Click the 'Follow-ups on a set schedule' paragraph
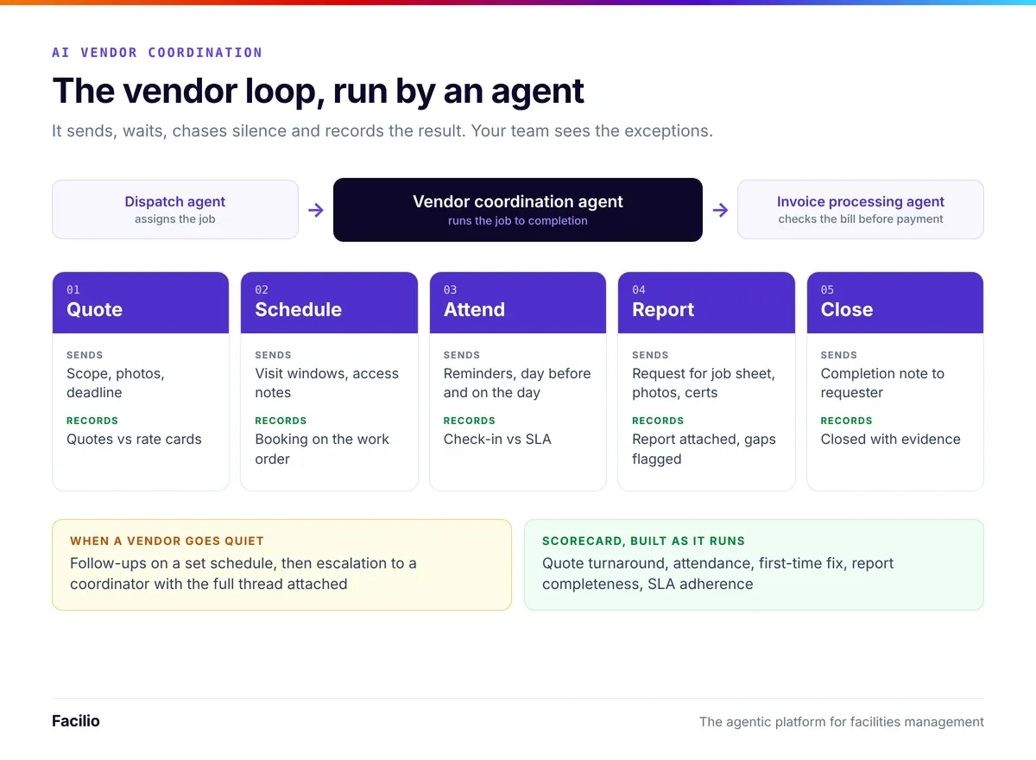Image resolution: width=1036 pixels, height=760 pixels. (243, 573)
